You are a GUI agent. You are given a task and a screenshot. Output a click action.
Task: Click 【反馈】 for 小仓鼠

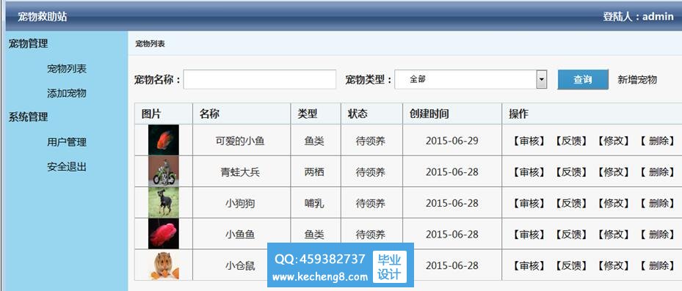(x=572, y=266)
